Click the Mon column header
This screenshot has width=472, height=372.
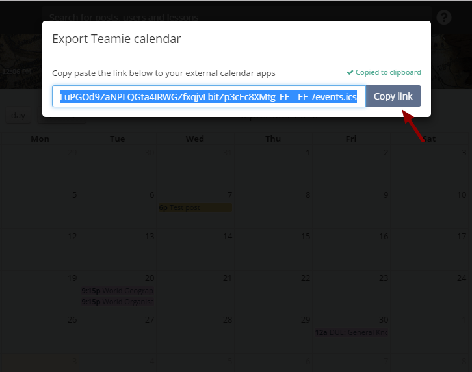point(40,139)
